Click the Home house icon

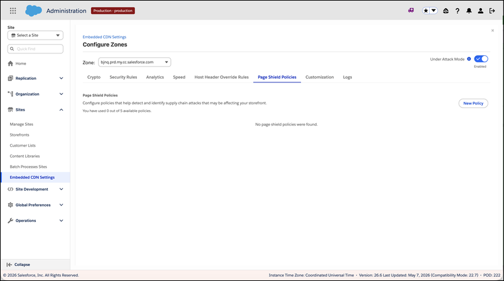10,63
